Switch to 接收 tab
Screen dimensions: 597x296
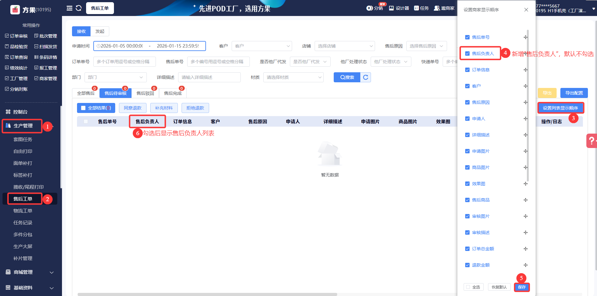click(81, 31)
